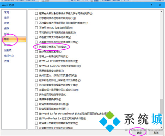Select the 资源 category
Viewport: 165px width, 136px height.
coord(7,61)
